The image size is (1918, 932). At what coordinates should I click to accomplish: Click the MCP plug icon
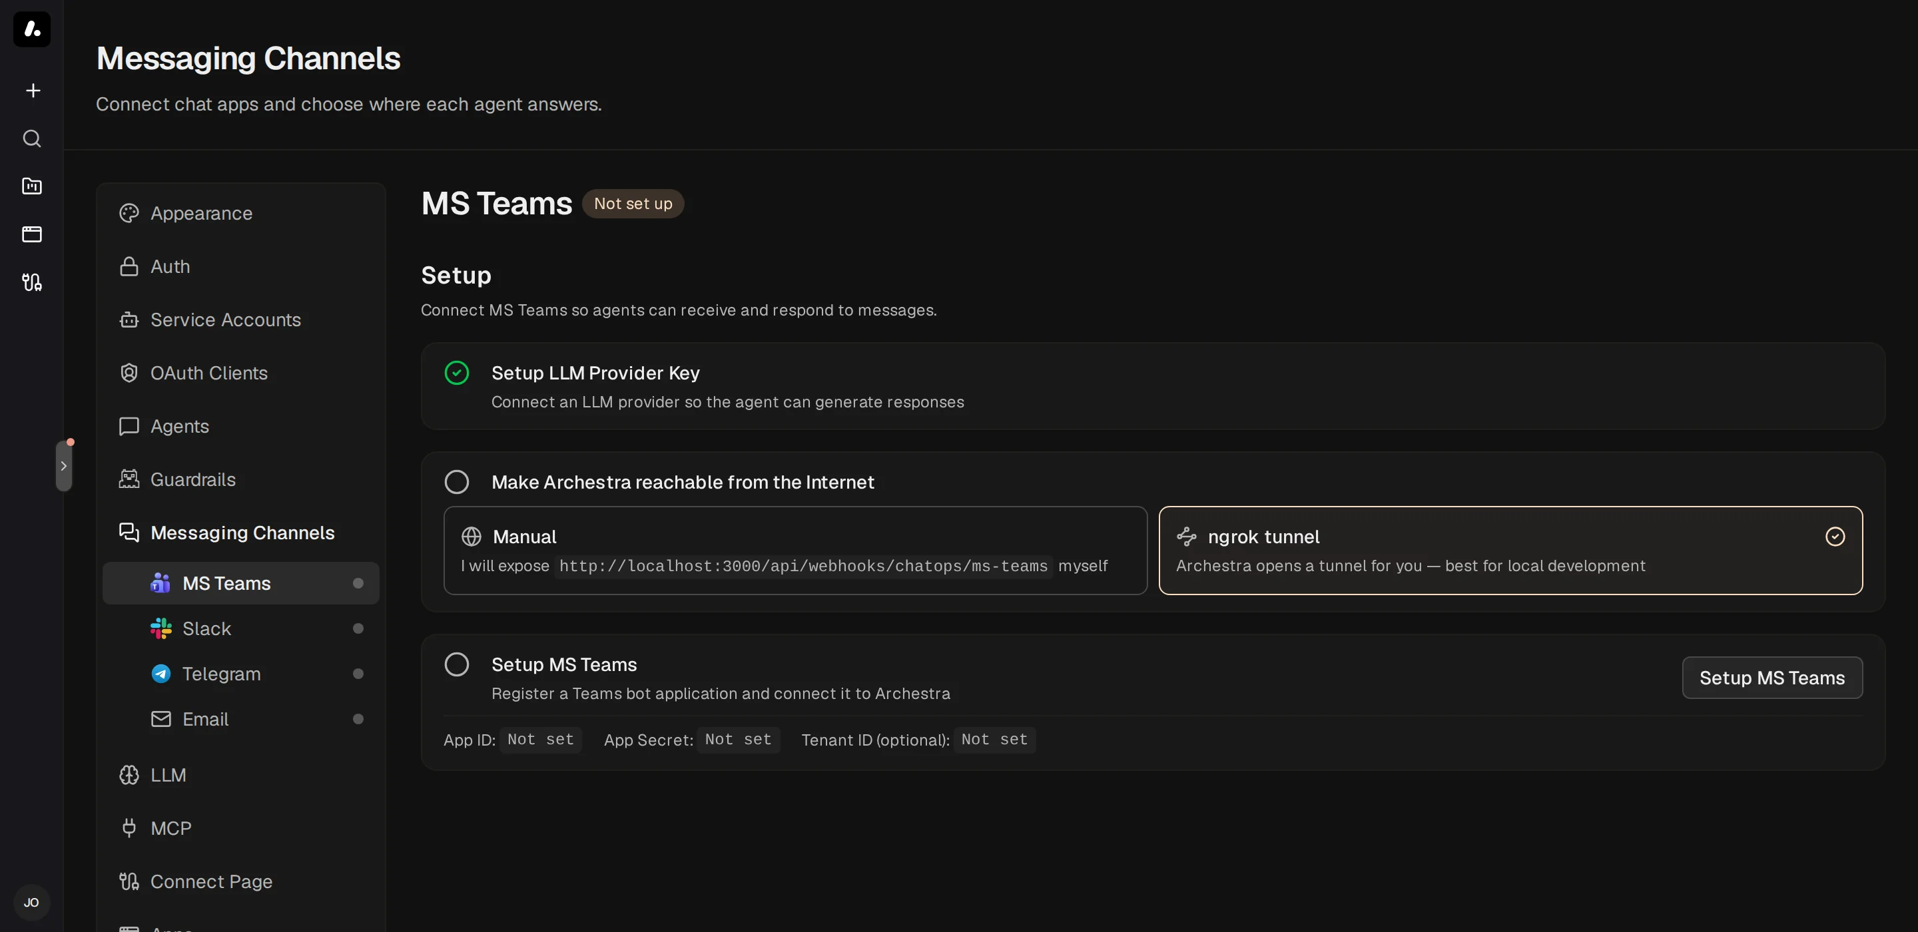(130, 827)
